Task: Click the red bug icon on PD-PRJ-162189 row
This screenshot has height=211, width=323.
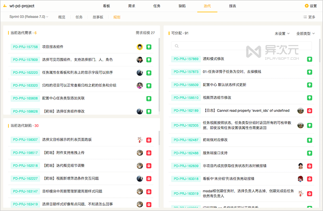Action: tap(309, 110)
